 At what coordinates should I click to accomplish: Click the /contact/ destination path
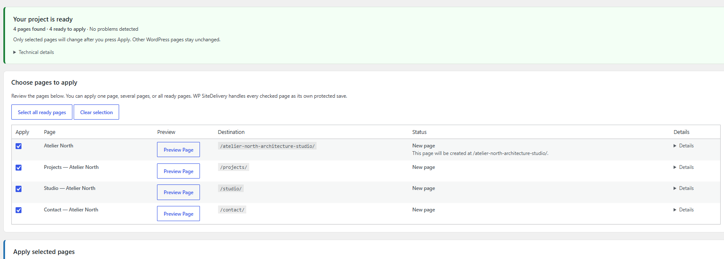[232, 210]
